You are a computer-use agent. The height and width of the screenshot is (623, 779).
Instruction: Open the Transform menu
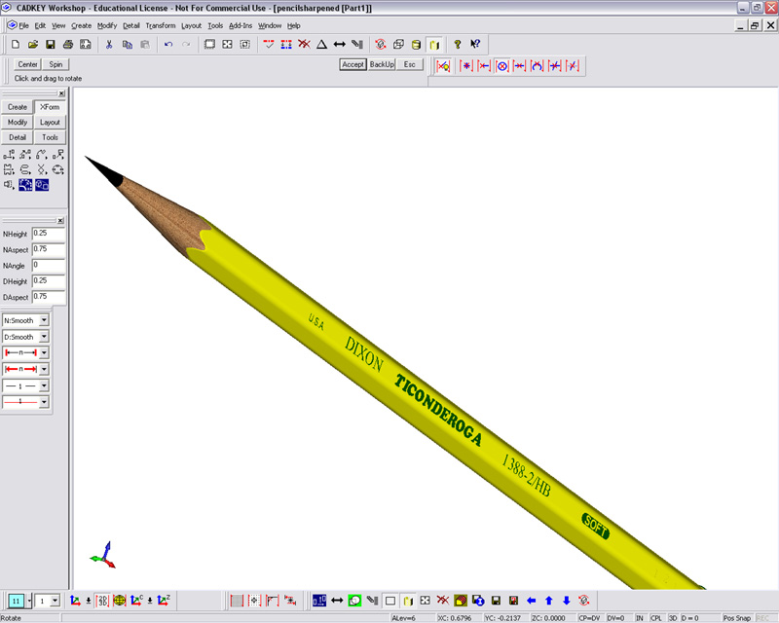[161, 25]
